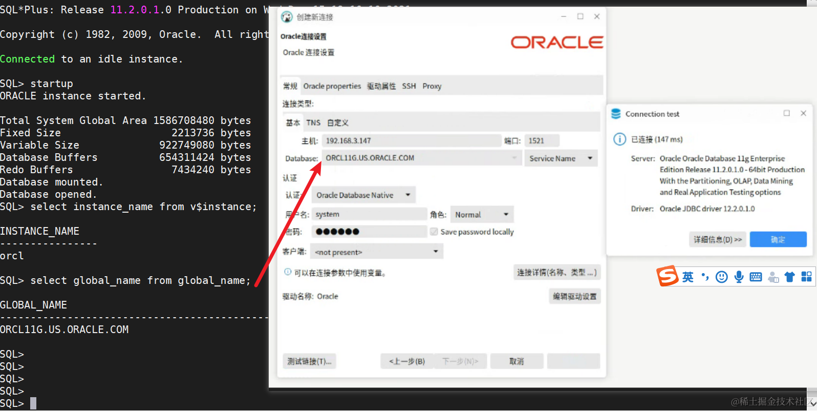Switch to the Oracle properties tab
The image size is (817, 411).
tap(332, 86)
